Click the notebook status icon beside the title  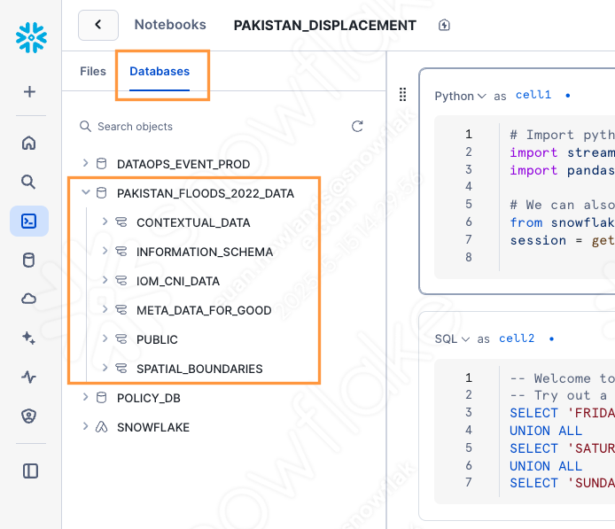444,25
